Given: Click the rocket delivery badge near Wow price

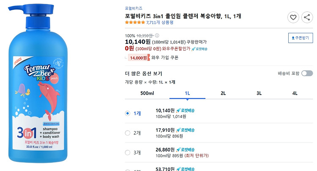Looking at the screenshot, I should 199,49.
